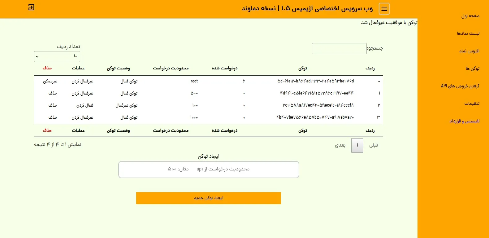Open the تعداد ردیف rows dropdown
The width and height of the screenshot is (489, 238).
pos(57,56)
